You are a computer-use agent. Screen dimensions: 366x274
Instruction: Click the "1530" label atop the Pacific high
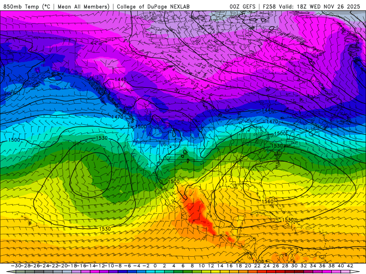click(x=102, y=138)
